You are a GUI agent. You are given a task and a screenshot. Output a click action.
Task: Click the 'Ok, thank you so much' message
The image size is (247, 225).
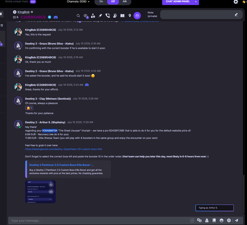click(x=38, y=62)
